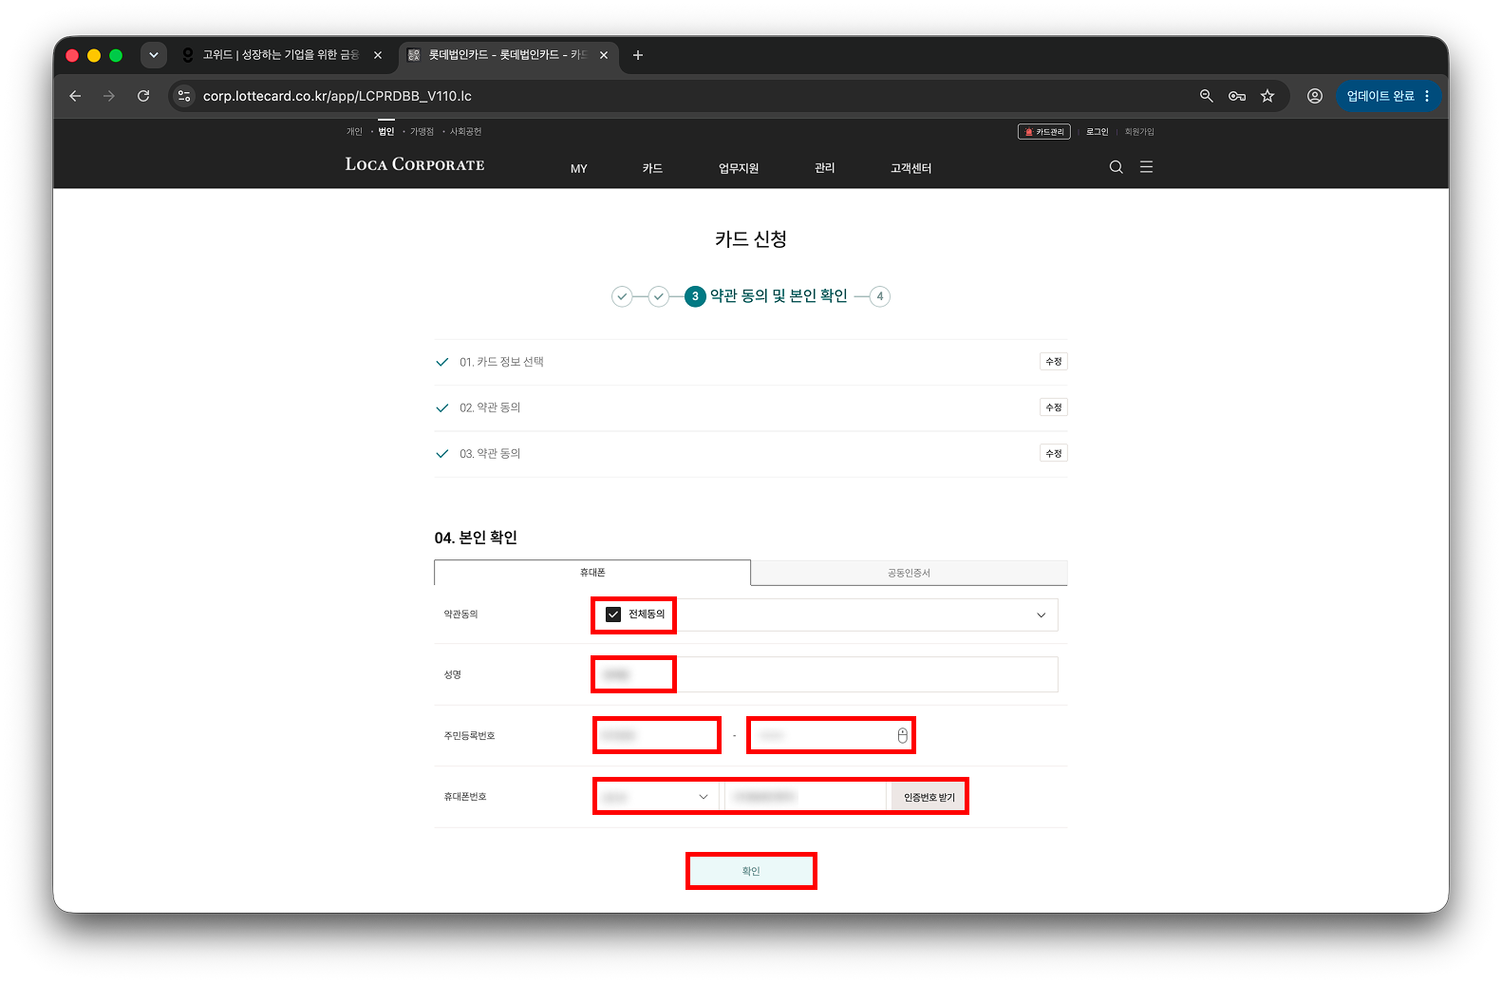
Task: Edit section 01. 카드 정보 선택
Action: pos(1054,362)
